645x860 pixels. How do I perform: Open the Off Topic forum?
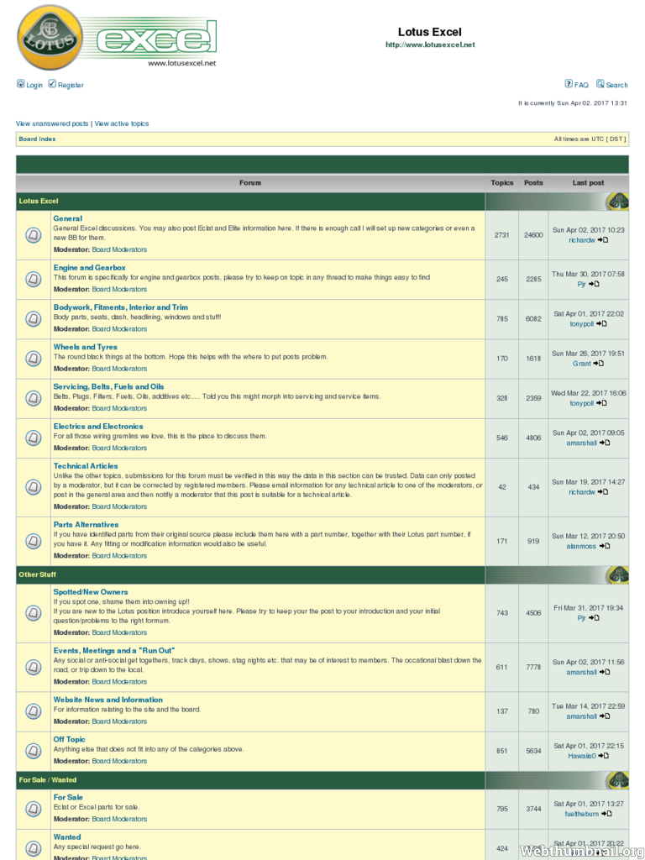tap(69, 739)
